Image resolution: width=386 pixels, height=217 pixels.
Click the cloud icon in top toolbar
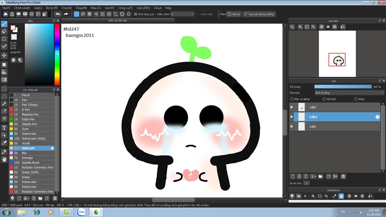point(5,14)
